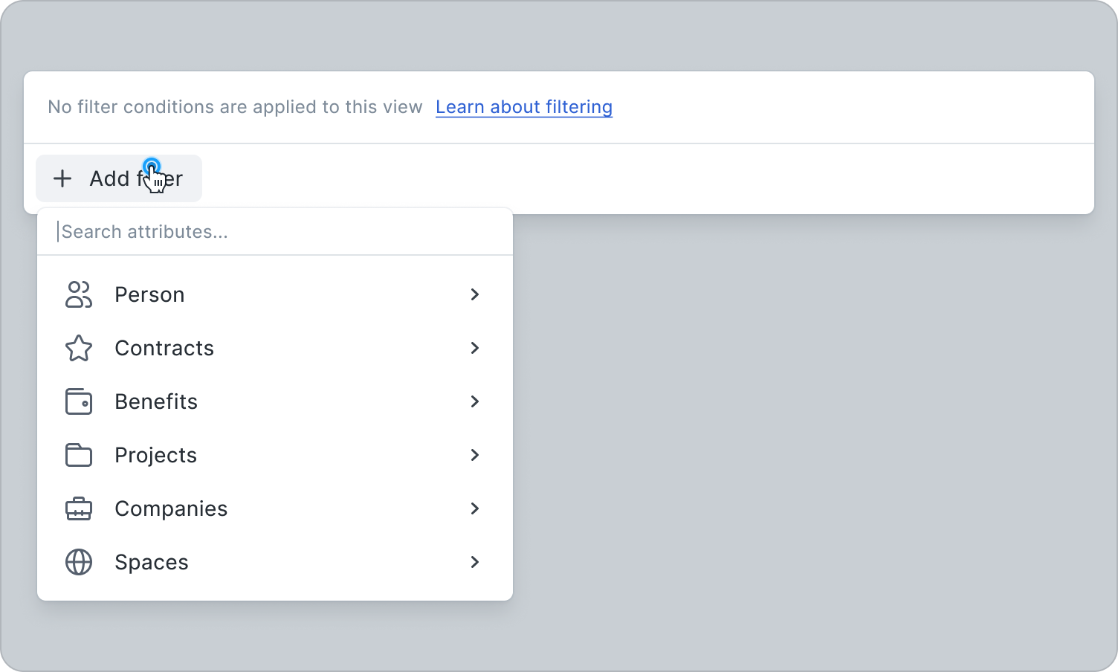Image resolution: width=1118 pixels, height=672 pixels.
Task: Open the Learn about filtering link
Action: 524,107
